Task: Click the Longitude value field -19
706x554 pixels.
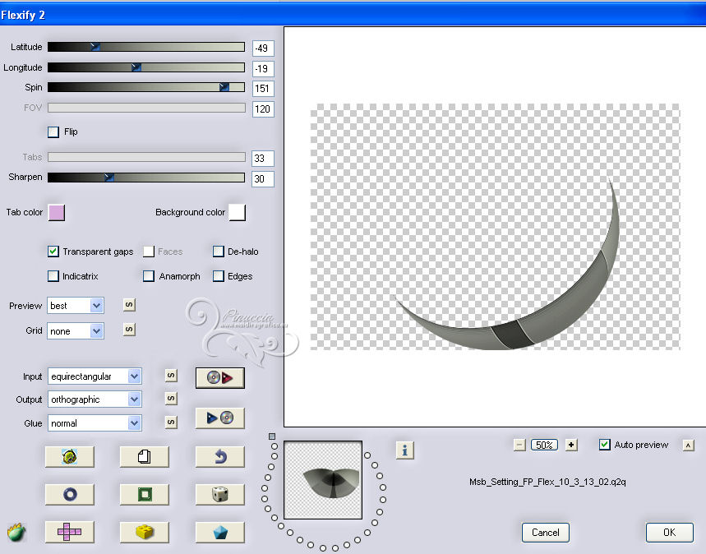Action: [x=263, y=68]
